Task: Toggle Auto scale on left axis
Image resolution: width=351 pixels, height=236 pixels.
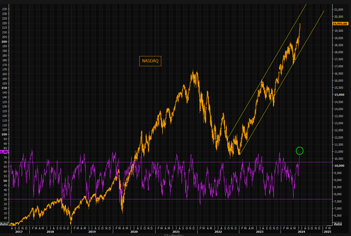Action: coord(4,224)
